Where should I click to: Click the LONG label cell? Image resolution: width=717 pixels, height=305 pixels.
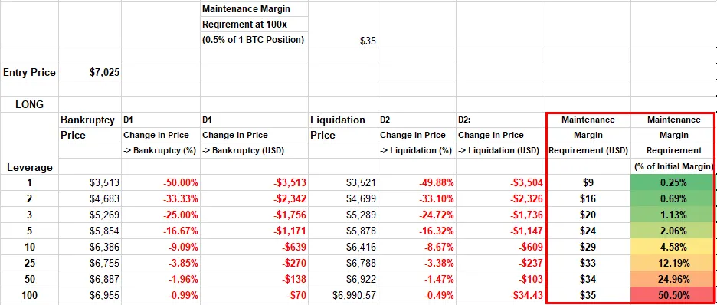pos(29,104)
